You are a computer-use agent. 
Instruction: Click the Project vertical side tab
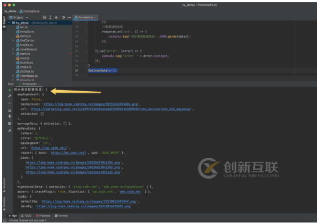(x=3, y=20)
